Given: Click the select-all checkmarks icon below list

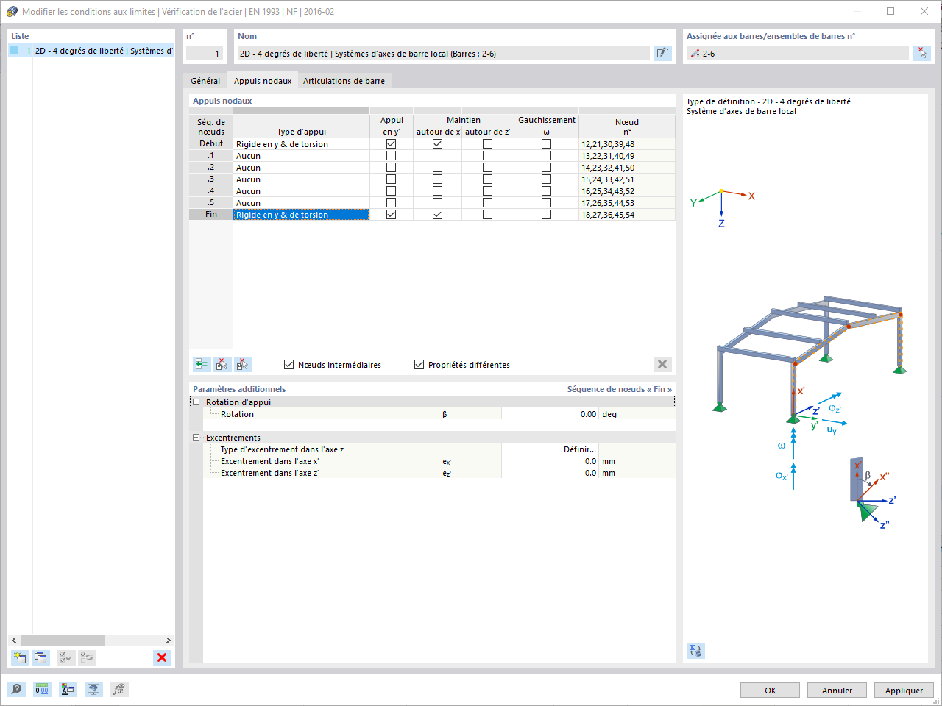Looking at the screenshot, I should (x=66, y=657).
